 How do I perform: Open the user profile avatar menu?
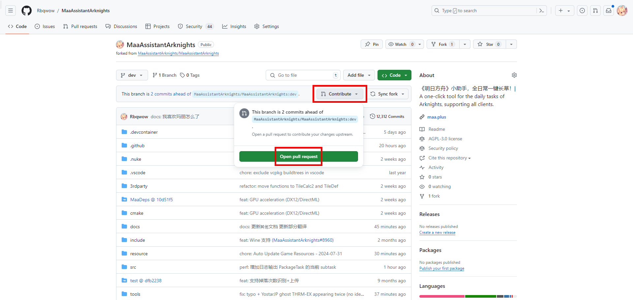[622, 11]
